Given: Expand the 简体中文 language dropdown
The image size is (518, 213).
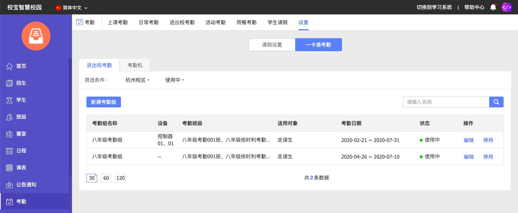Looking at the screenshot, I should click(x=72, y=8).
